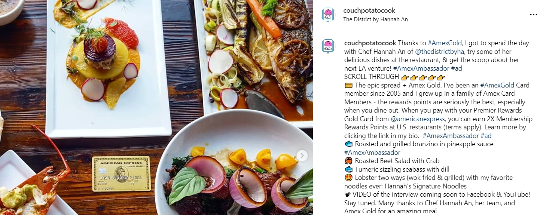Open The District by Hannah An location
Screen dimensions: 543x215
click(x=375, y=19)
